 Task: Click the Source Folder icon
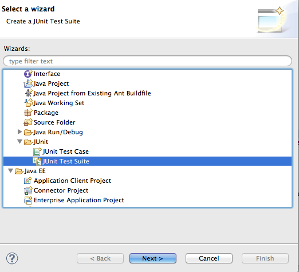[x=28, y=122]
